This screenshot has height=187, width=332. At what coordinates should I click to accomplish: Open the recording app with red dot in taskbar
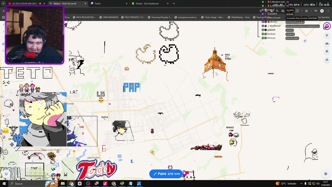tap(88, 184)
